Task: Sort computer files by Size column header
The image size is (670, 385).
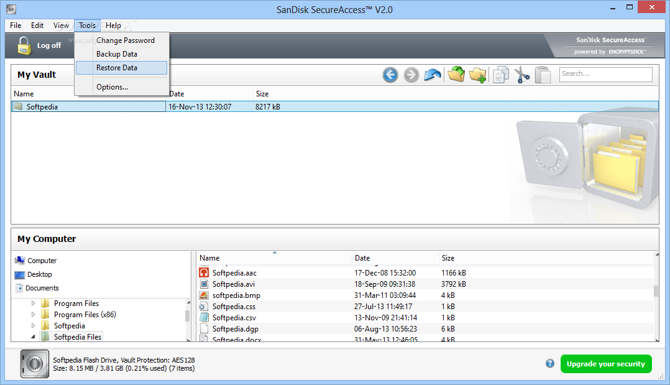Action: [x=447, y=258]
